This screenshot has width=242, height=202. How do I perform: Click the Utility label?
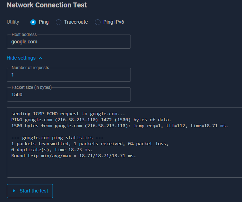(13, 22)
